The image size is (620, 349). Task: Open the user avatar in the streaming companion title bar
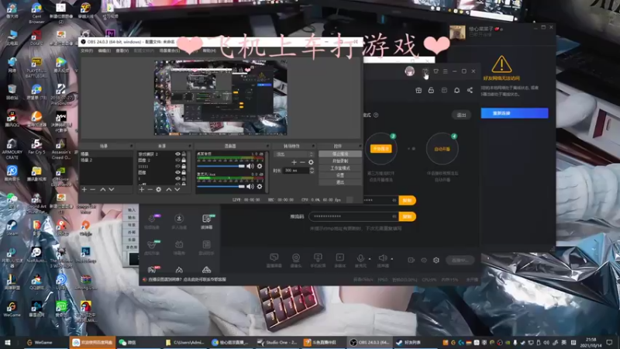pyautogui.click(x=410, y=71)
